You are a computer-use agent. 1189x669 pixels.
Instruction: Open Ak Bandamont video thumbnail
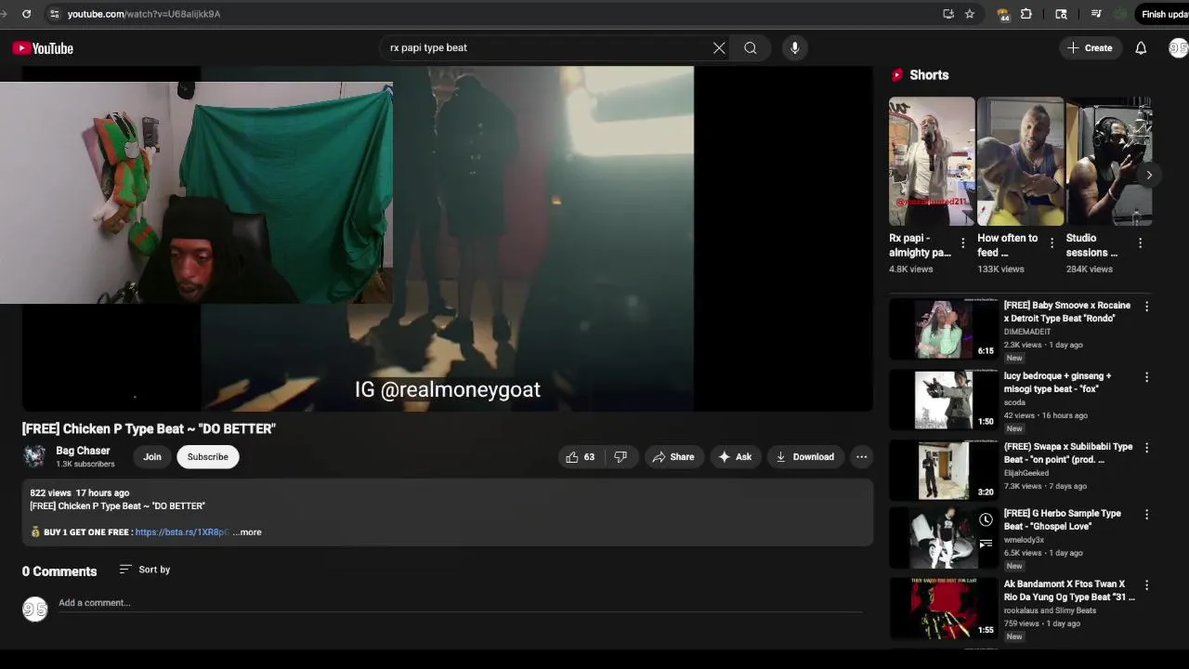(943, 608)
